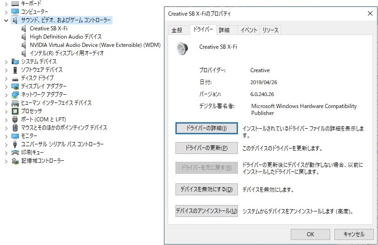Click the mouse icon for pointing devices
The width and height of the screenshot is (378, 245).
click(x=15, y=128)
